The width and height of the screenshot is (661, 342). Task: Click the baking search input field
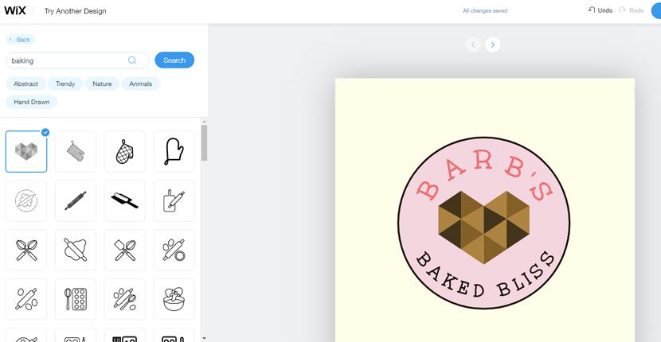coord(77,60)
